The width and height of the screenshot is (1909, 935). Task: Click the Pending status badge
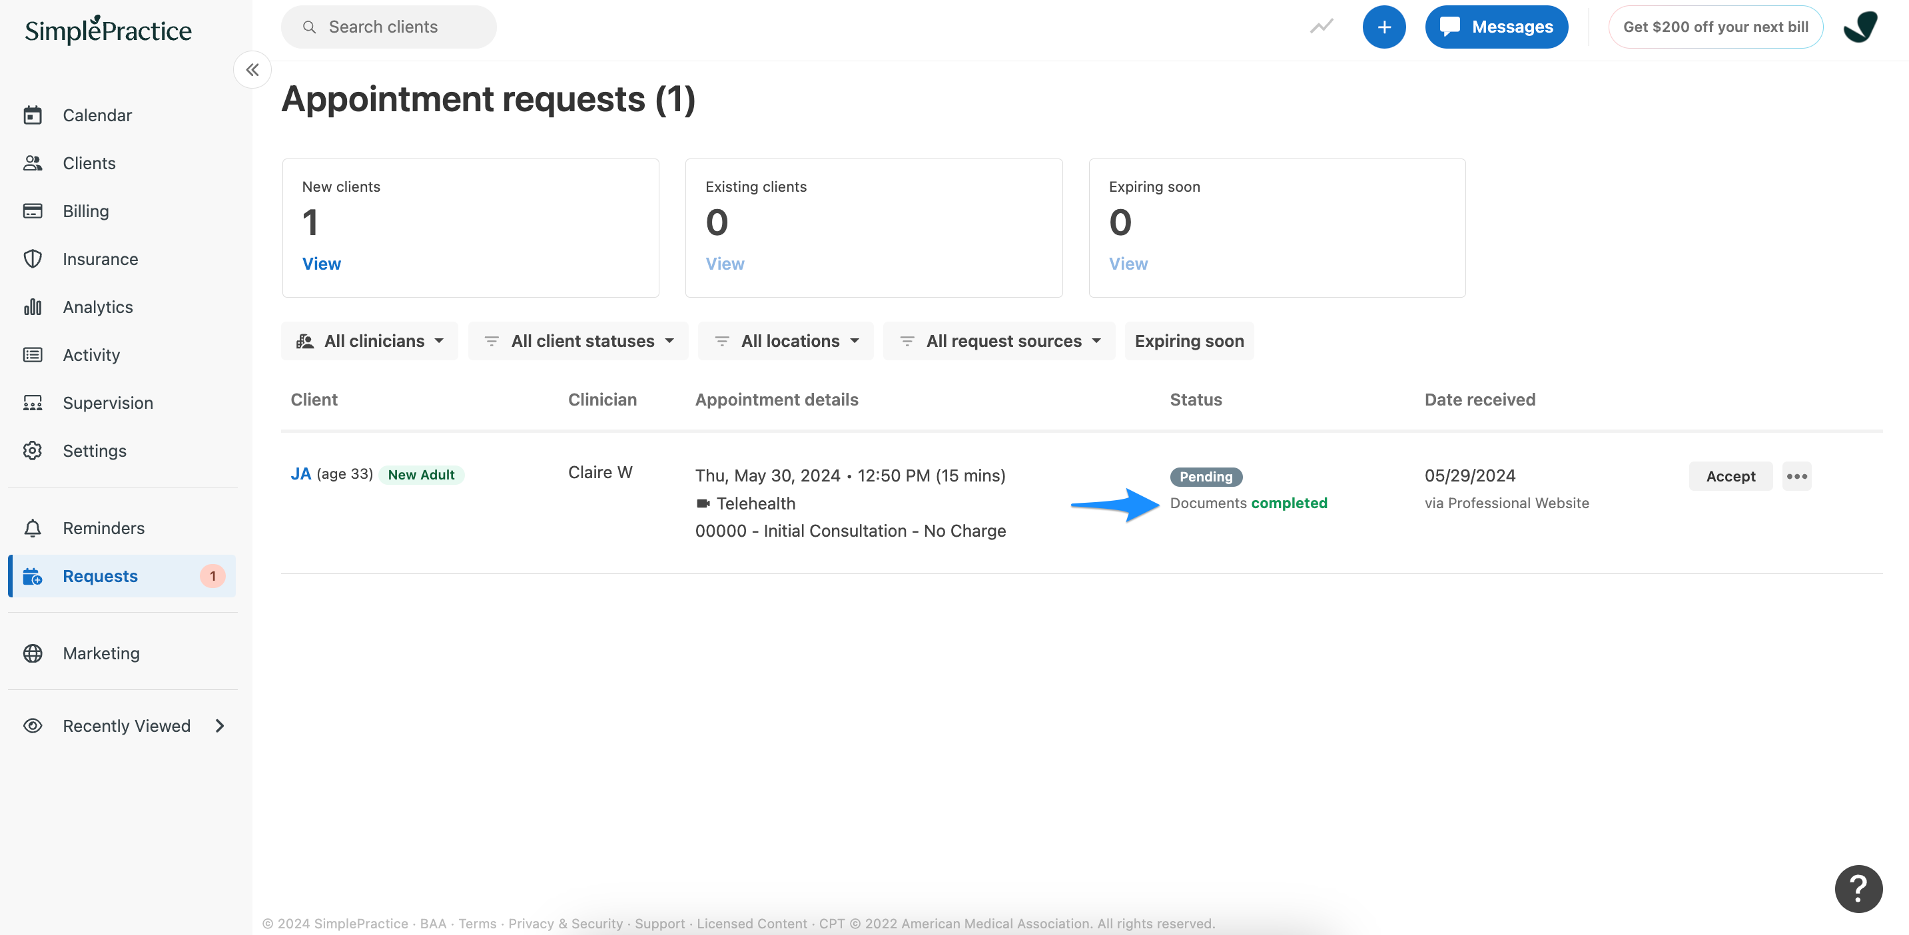point(1206,477)
